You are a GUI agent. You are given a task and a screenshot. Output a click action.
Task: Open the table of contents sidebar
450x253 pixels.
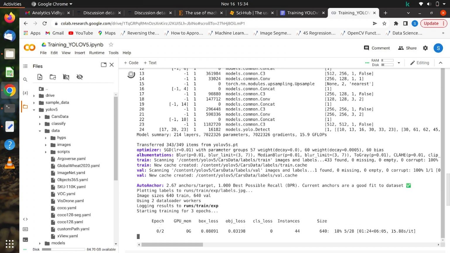point(25,66)
